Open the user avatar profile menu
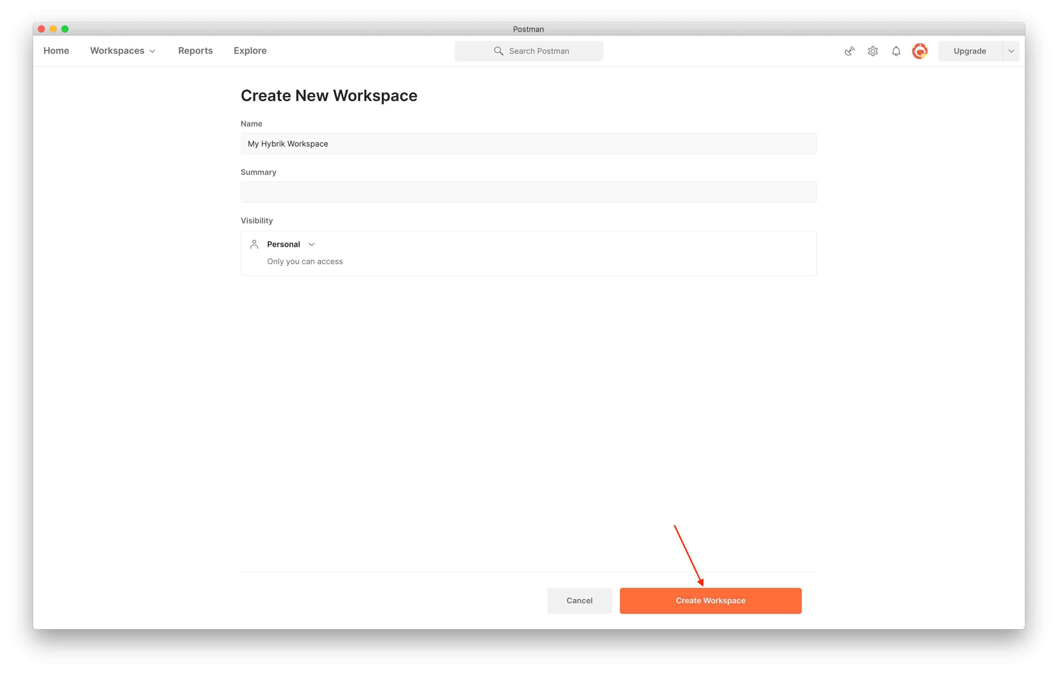The height and width of the screenshot is (673, 1058). [x=920, y=51]
